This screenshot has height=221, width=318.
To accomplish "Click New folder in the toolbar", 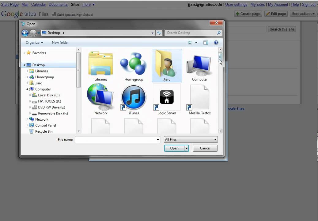I will click(60, 43).
